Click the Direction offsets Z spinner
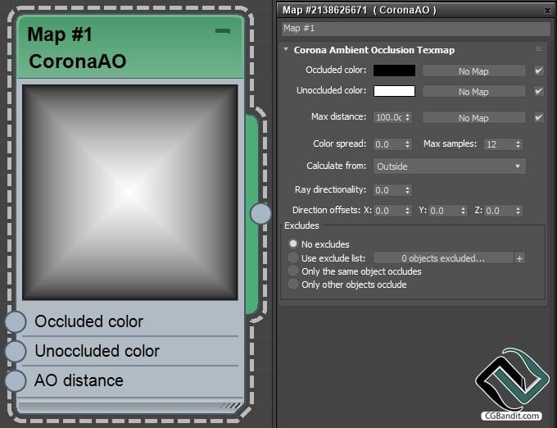The image size is (557, 428). point(519,211)
